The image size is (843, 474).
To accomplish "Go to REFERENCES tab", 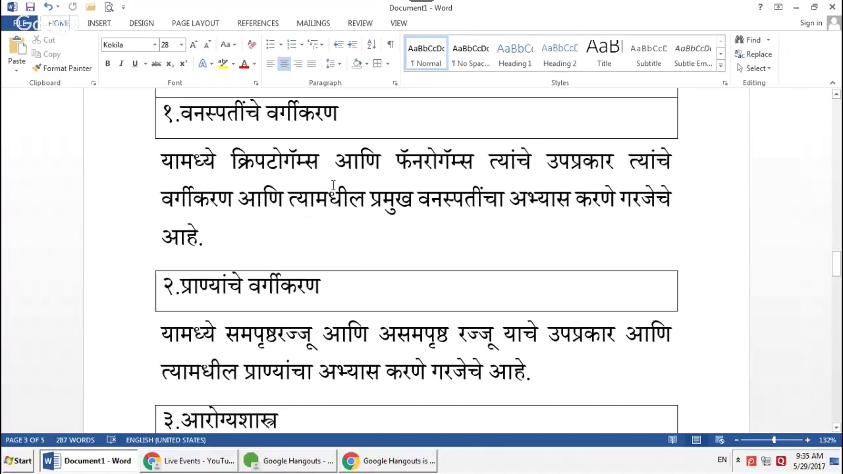I will [x=258, y=23].
